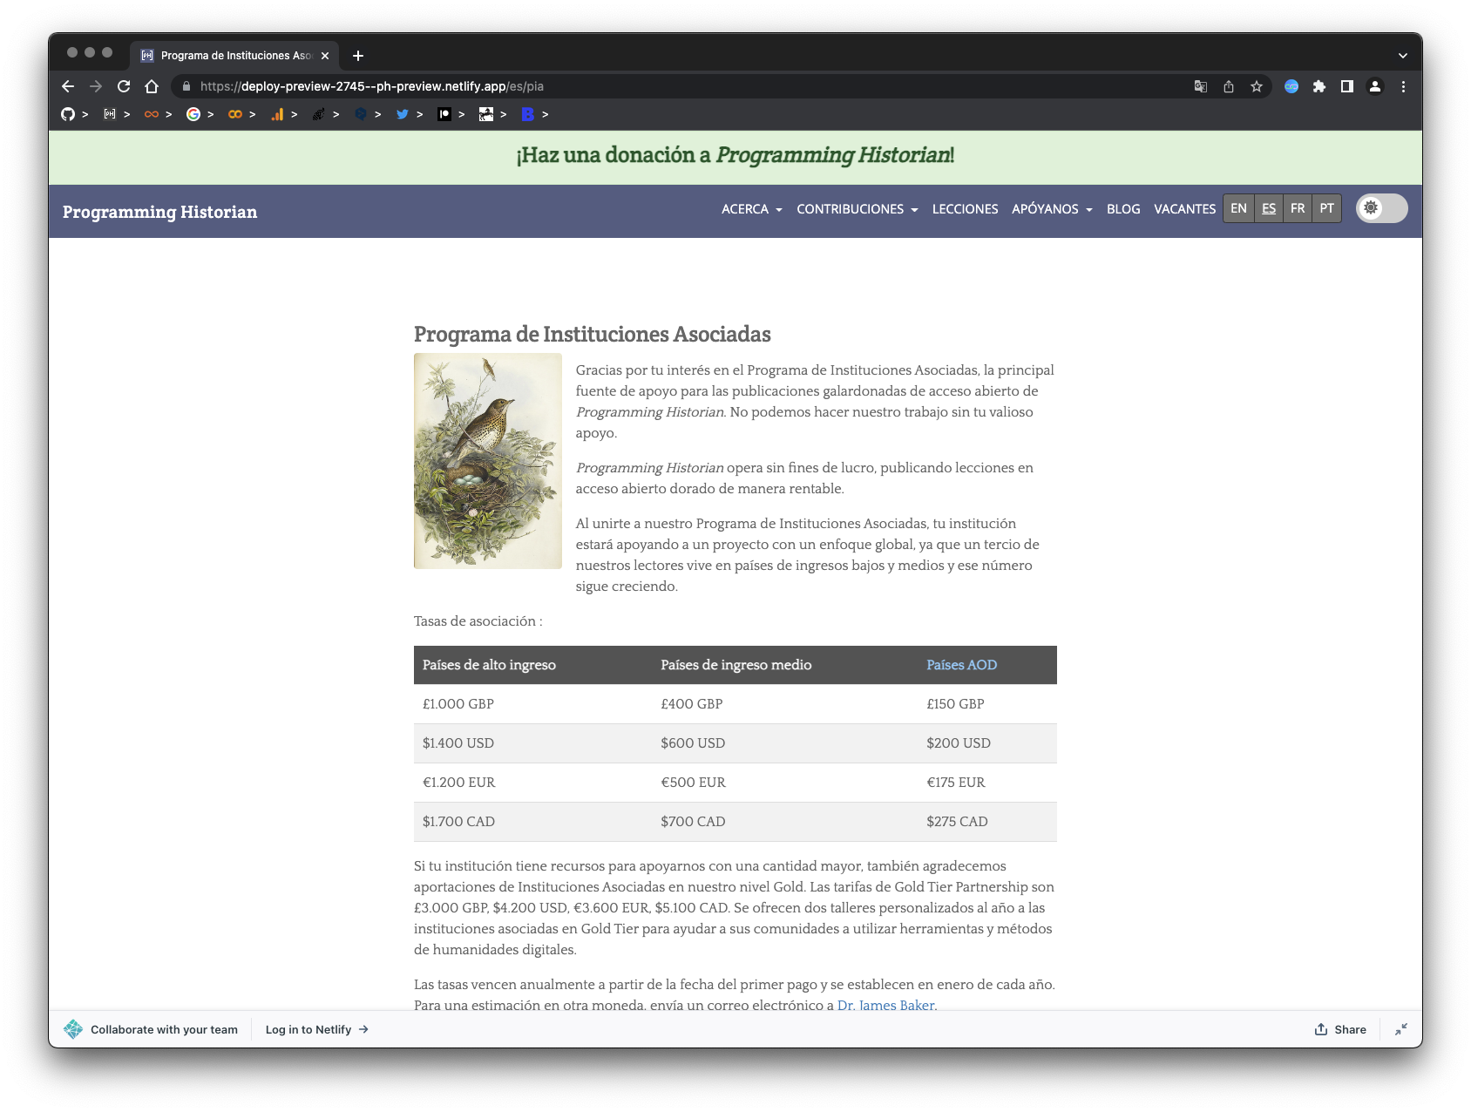Toggle the dark mode switch in the navbar
This screenshot has width=1471, height=1112.
(1381, 209)
